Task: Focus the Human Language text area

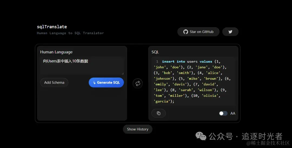Action: coord(82,66)
